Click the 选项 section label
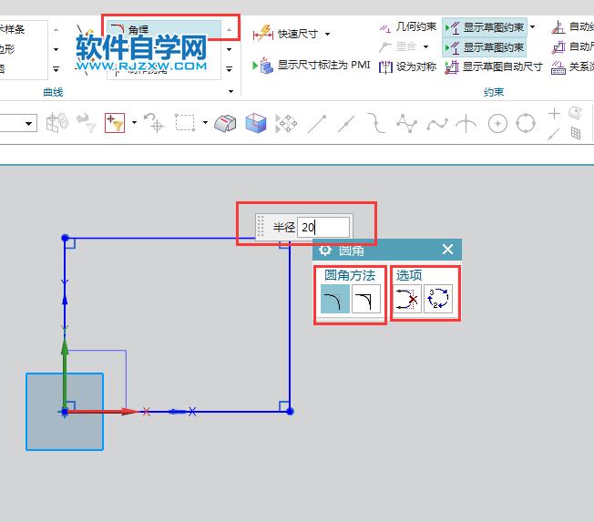This screenshot has height=522, width=594. tap(409, 275)
